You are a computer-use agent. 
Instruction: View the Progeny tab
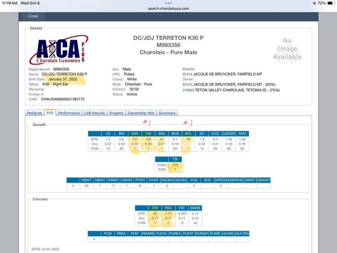coord(116,113)
